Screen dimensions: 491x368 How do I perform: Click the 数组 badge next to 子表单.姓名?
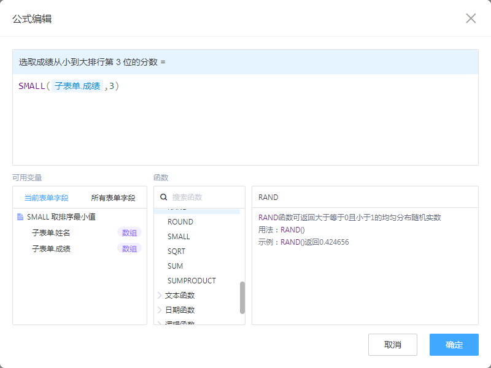tap(129, 233)
